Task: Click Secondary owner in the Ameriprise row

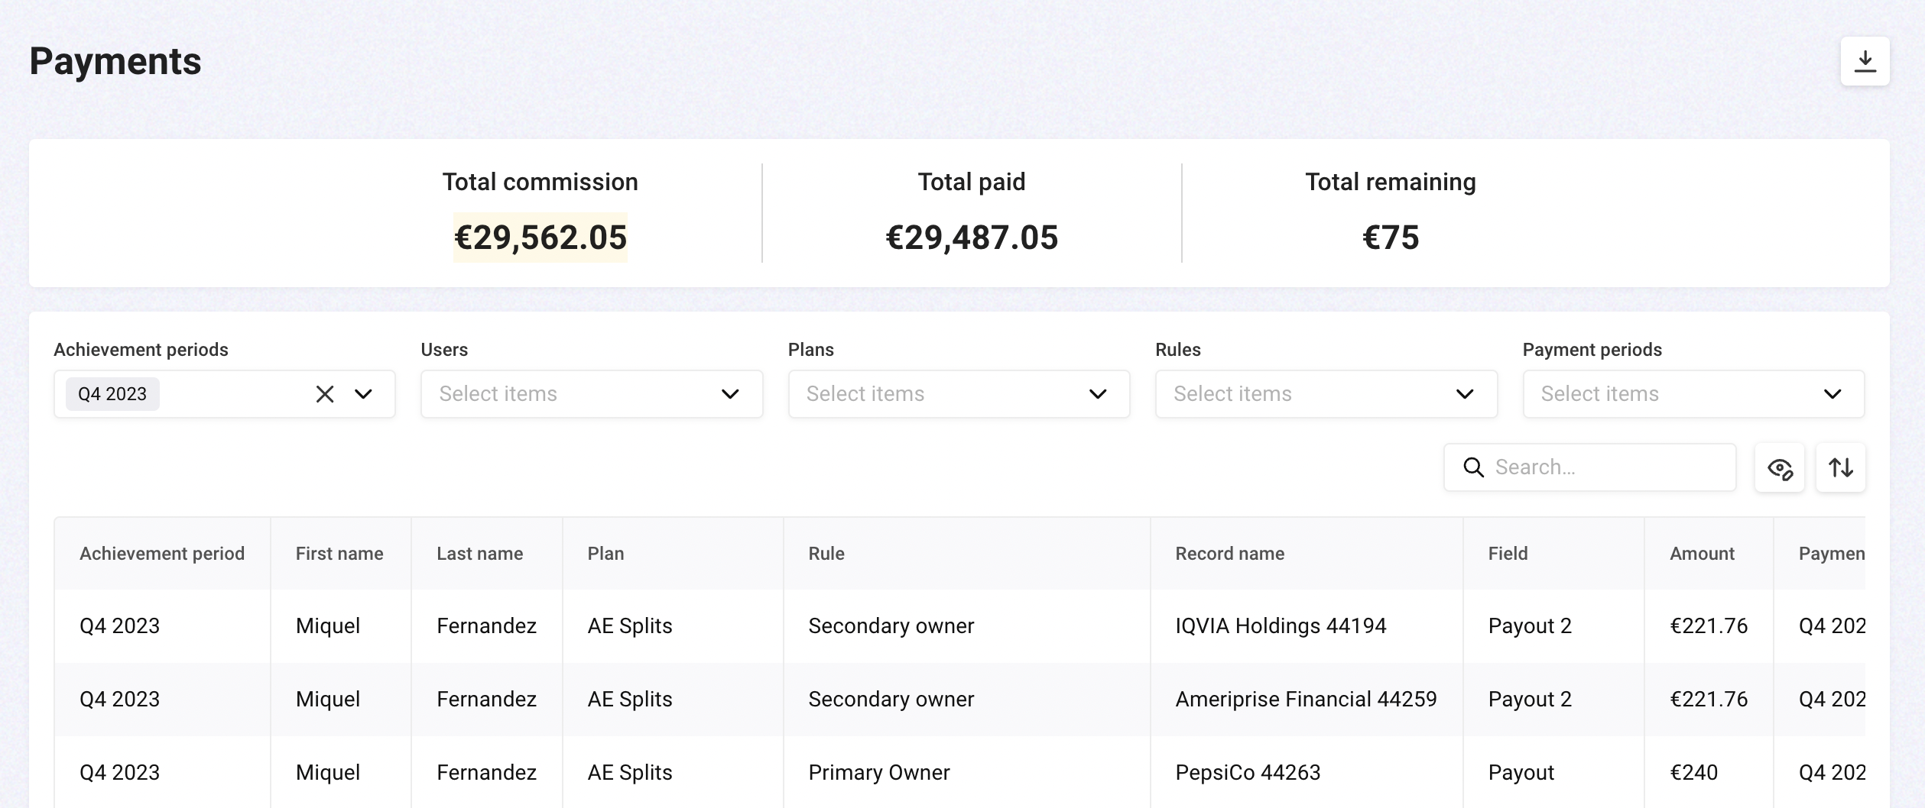Action: [891, 700]
